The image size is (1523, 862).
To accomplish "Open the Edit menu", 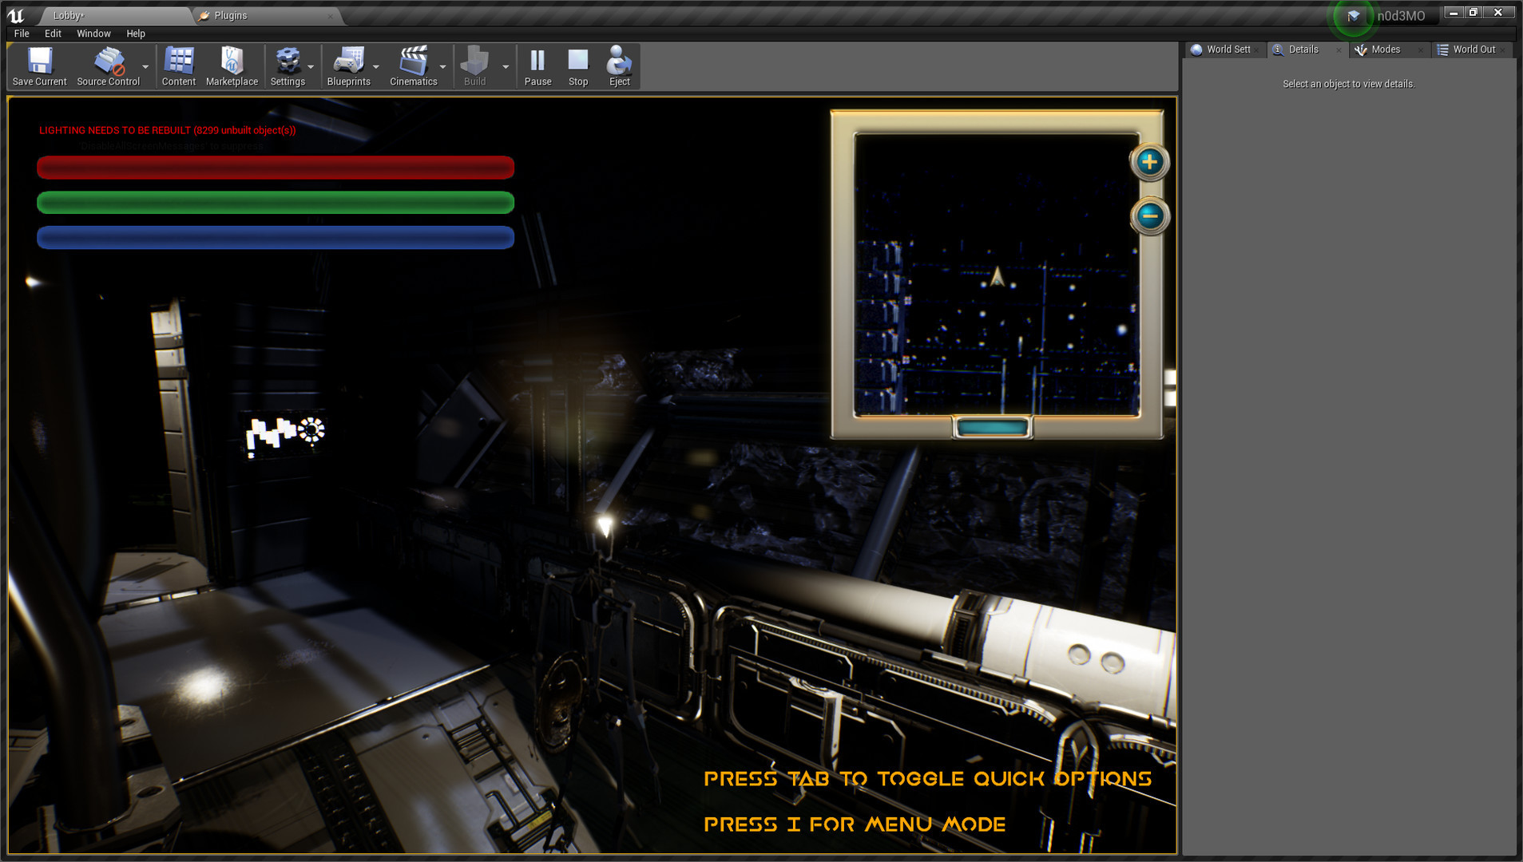I will tap(53, 34).
